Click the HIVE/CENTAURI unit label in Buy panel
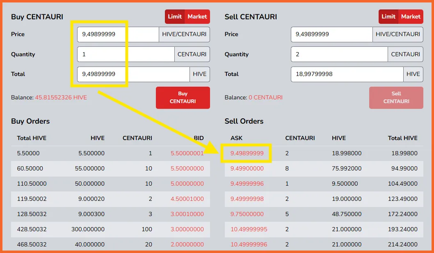The width and height of the screenshot is (434, 253). (184, 34)
